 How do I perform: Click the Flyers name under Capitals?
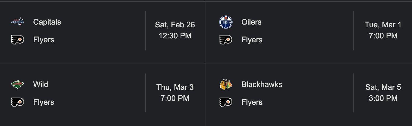(44, 40)
